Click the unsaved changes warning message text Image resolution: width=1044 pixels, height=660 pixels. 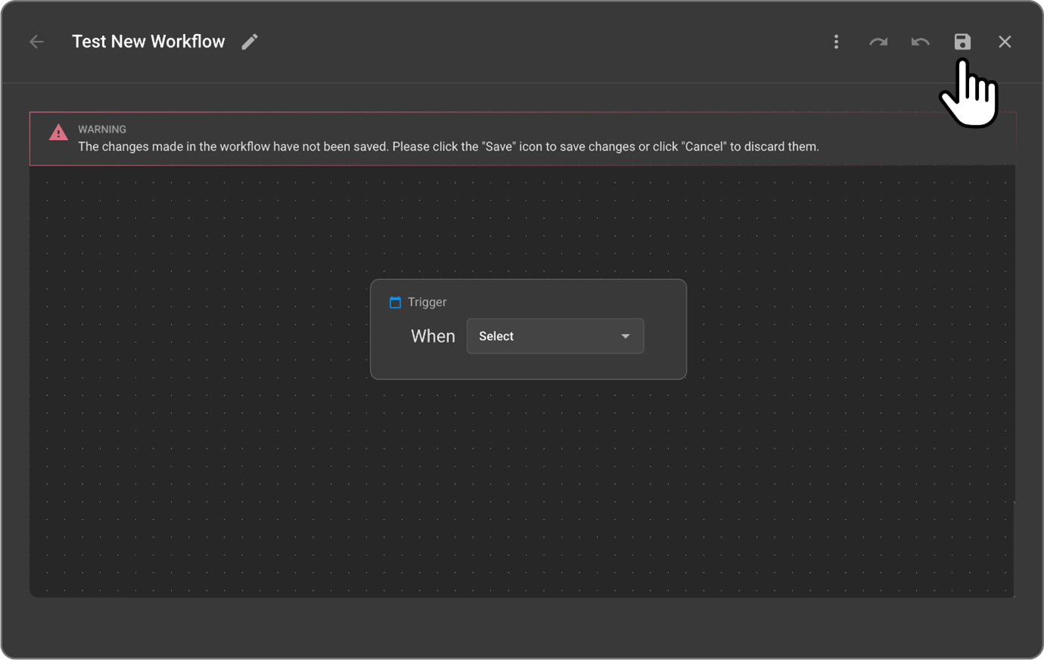pyautogui.click(x=448, y=147)
